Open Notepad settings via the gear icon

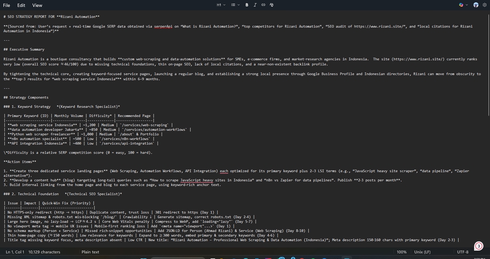coord(485,5)
